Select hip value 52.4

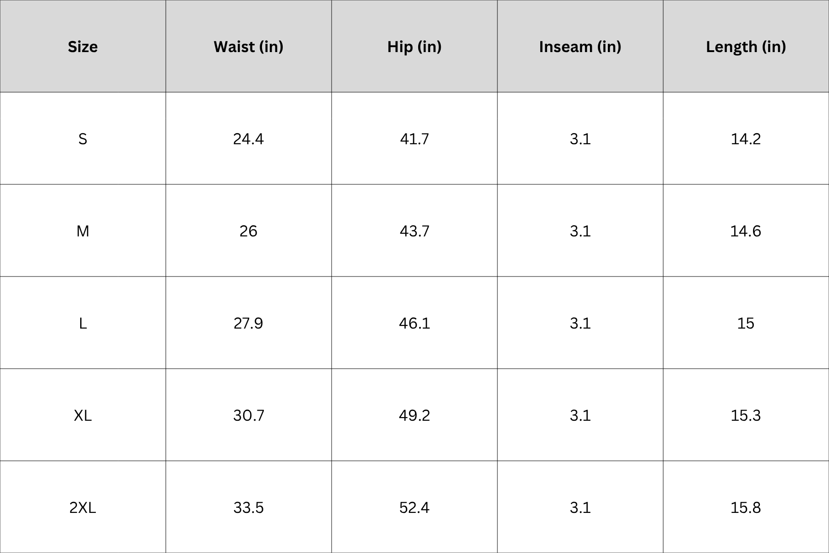[414, 507]
